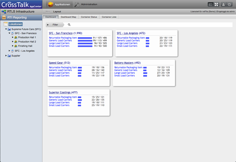Collapse Supreme Future Cars tree node

[x=6, y=29]
